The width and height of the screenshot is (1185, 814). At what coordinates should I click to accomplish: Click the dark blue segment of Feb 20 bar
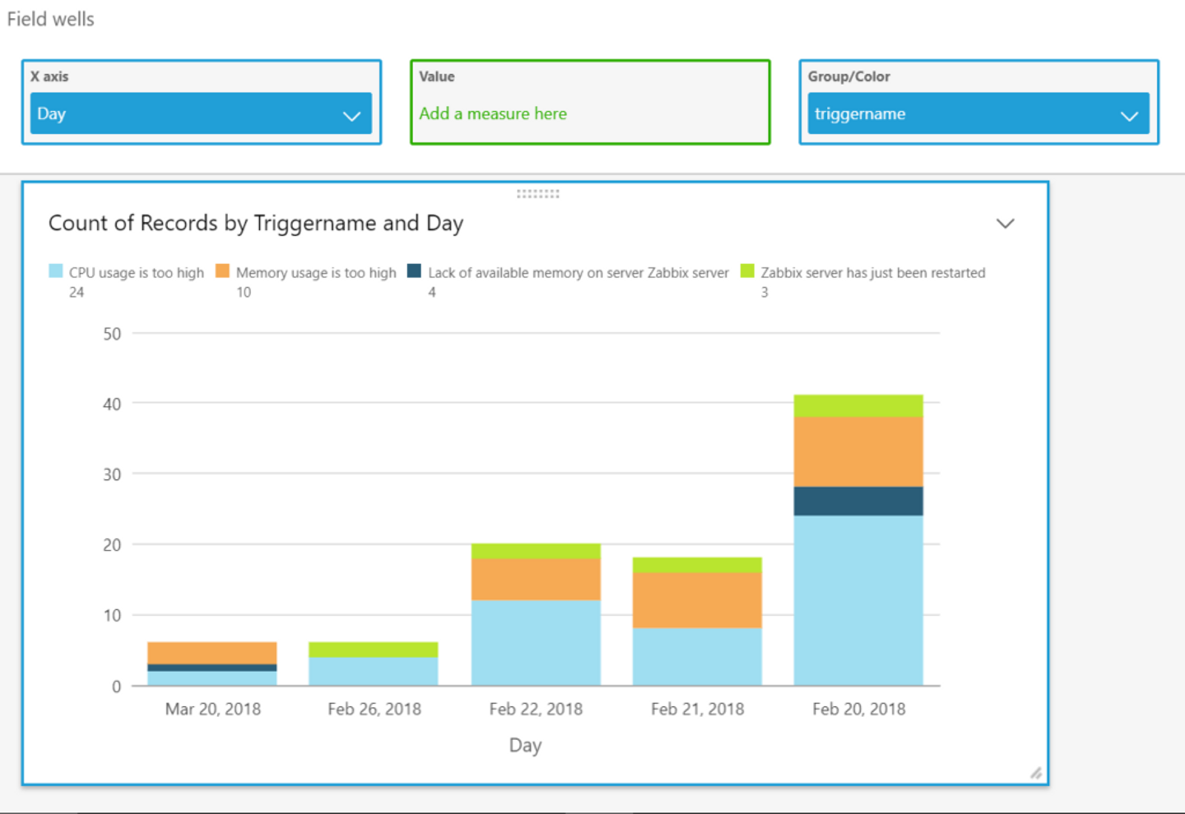(857, 500)
